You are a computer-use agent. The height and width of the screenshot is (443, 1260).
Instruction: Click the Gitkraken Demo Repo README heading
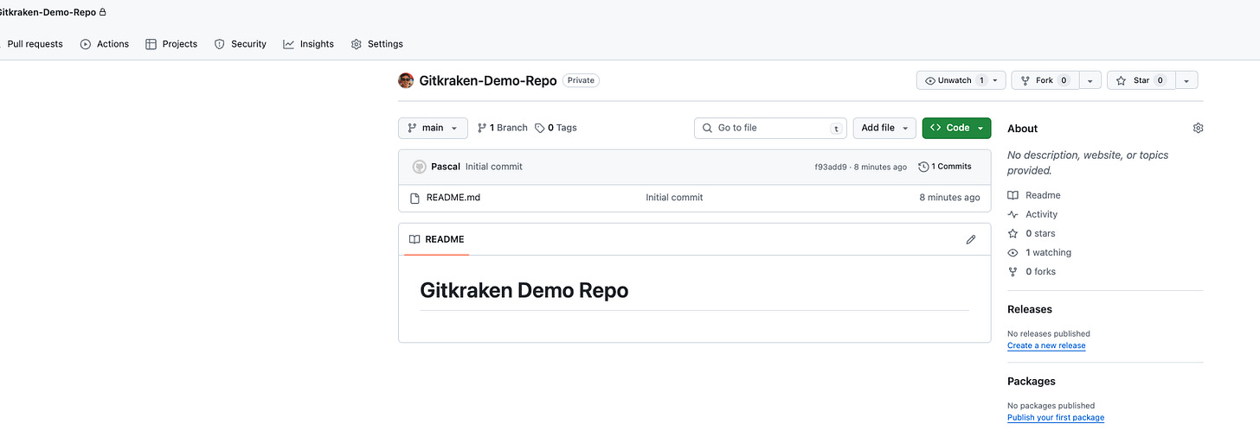point(524,290)
